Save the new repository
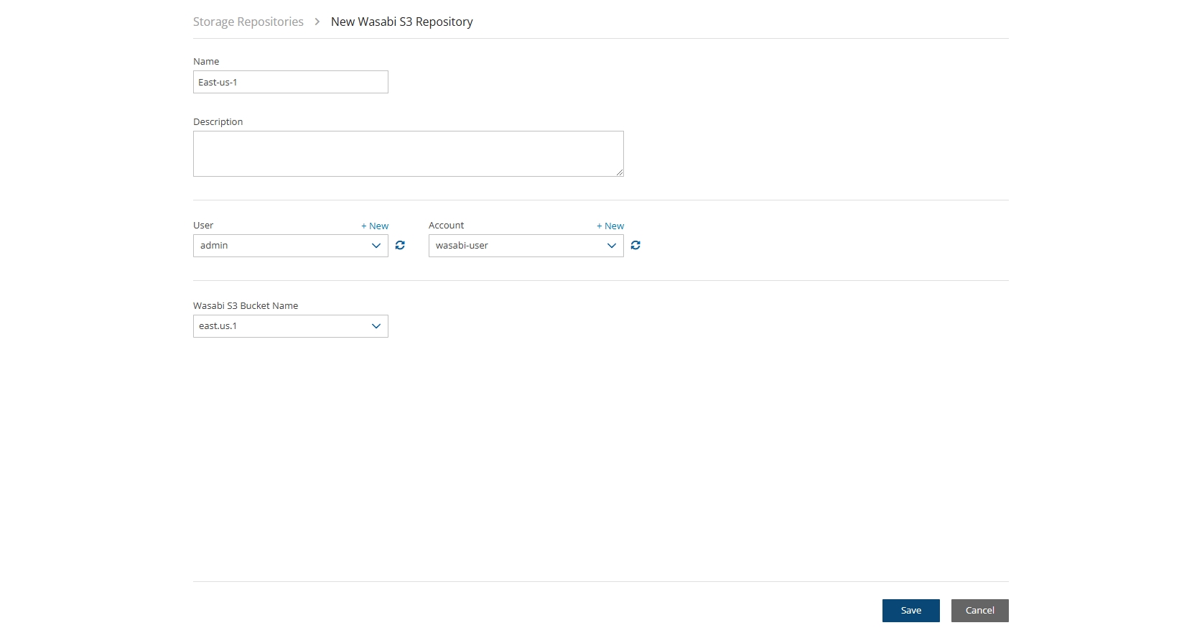 [x=910, y=611]
